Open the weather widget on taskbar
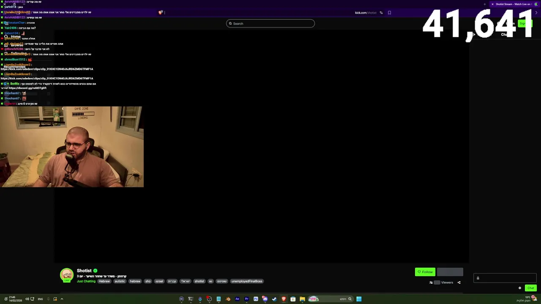Screen dimensions: 541x304 pyautogui.click(x=526, y=299)
